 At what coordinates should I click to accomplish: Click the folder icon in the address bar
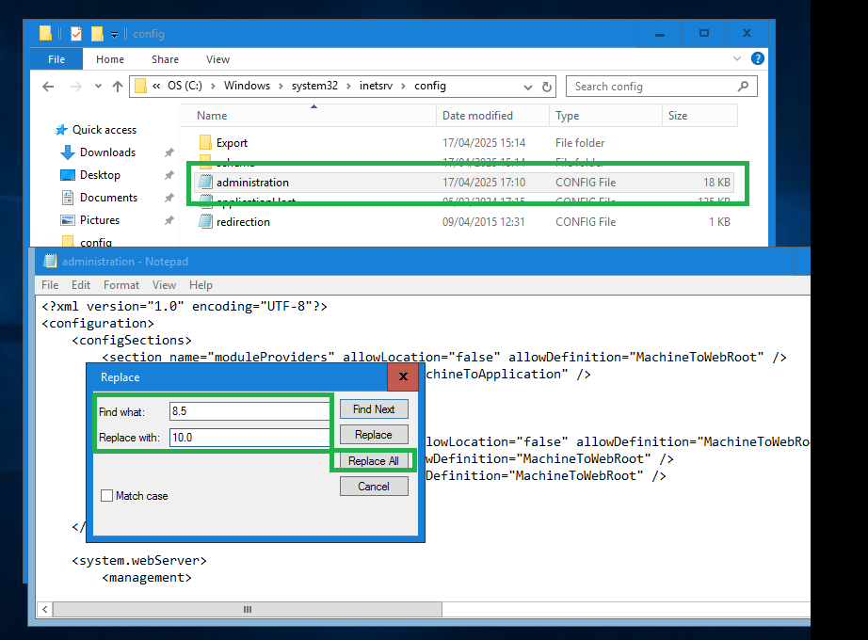point(140,86)
